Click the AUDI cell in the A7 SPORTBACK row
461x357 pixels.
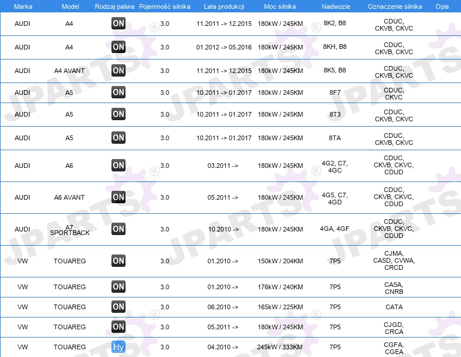pyautogui.click(x=22, y=229)
